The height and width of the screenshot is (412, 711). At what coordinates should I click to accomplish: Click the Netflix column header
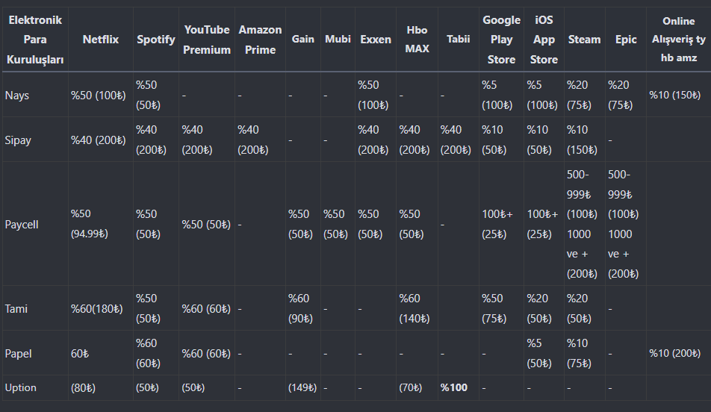101,40
